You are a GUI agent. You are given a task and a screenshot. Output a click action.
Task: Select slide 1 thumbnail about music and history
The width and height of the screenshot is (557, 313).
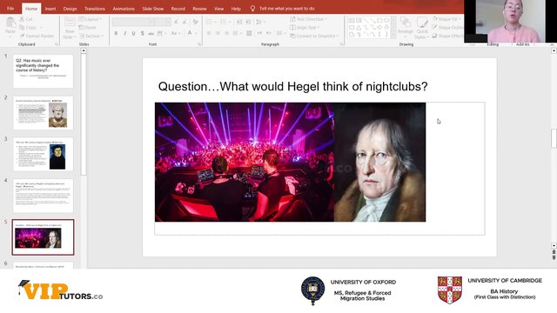coord(43,71)
